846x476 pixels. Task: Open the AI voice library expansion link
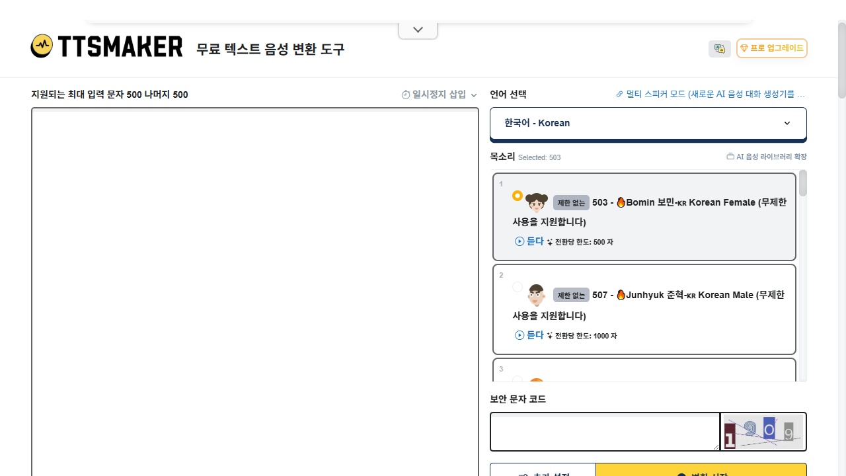tap(767, 157)
